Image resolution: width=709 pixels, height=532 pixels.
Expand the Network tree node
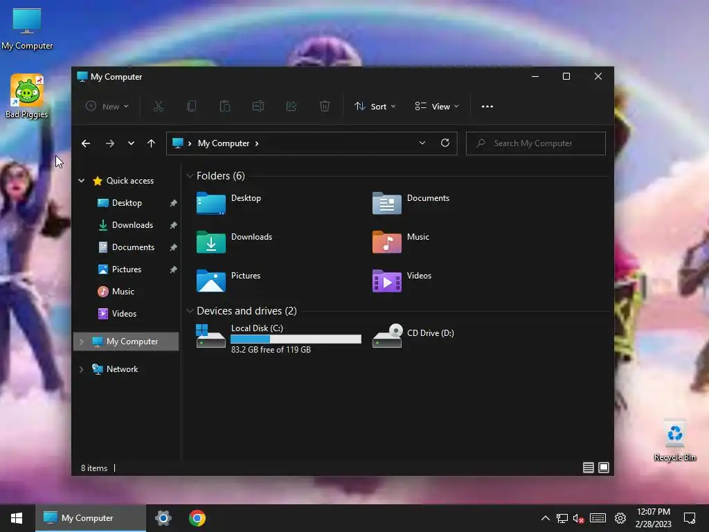82,369
